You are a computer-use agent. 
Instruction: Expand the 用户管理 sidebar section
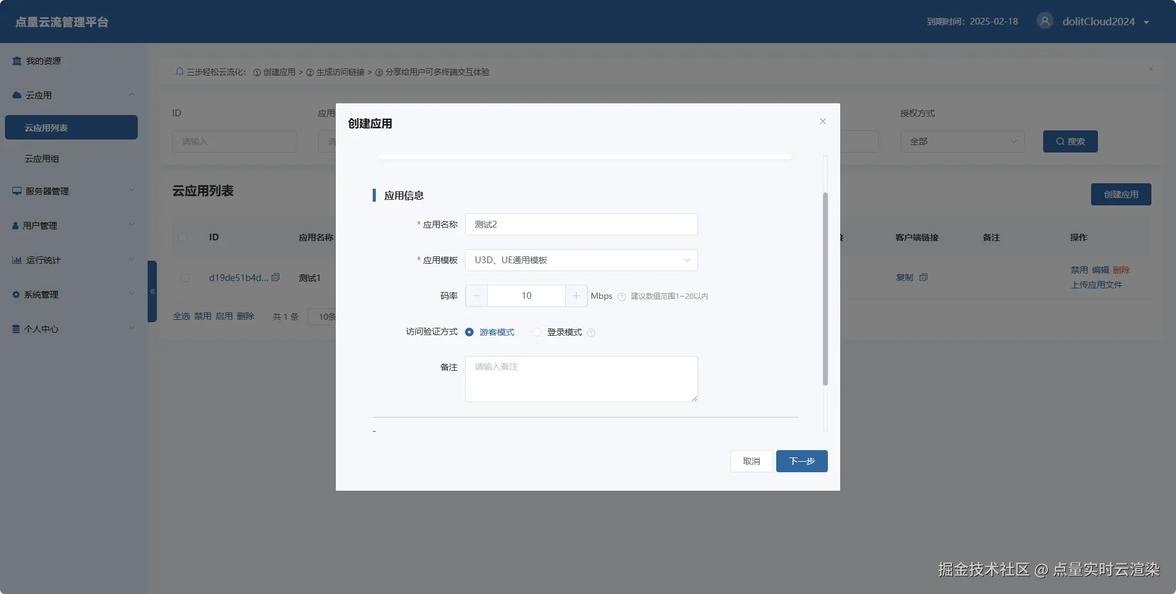[74, 226]
